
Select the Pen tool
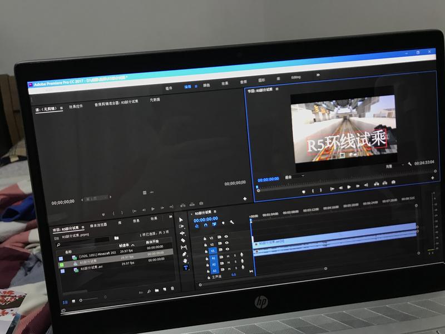pyautogui.click(x=185, y=254)
